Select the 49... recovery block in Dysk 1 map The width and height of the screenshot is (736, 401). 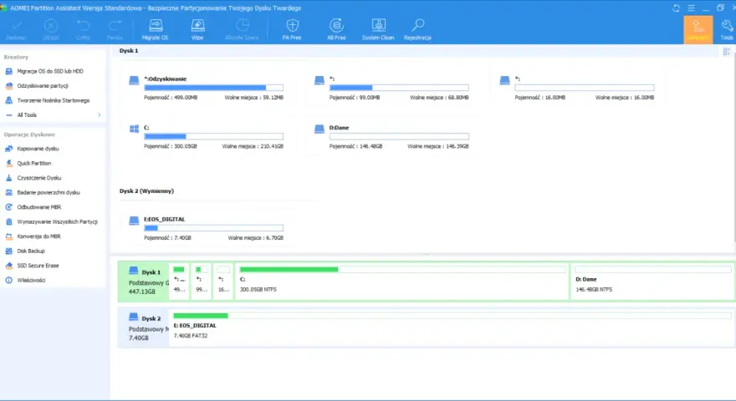tap(179, 282)
